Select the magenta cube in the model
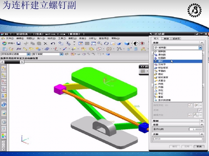Image resolution: width=209 pixels, height=156 pixels. [x=60, y=89]
